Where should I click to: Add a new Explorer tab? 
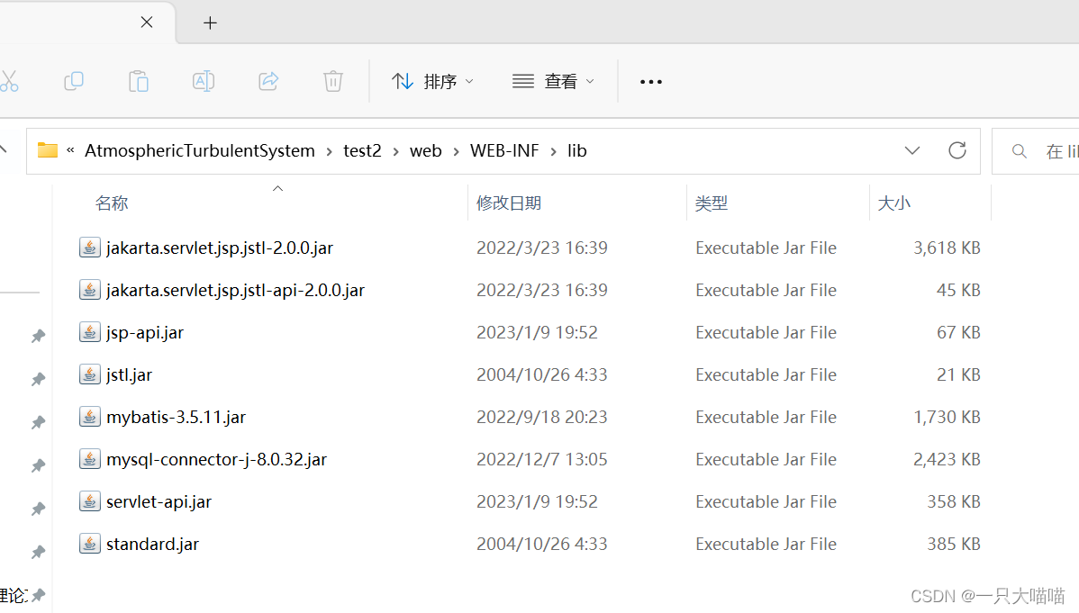pyautogui.click(x=210, y=23)
